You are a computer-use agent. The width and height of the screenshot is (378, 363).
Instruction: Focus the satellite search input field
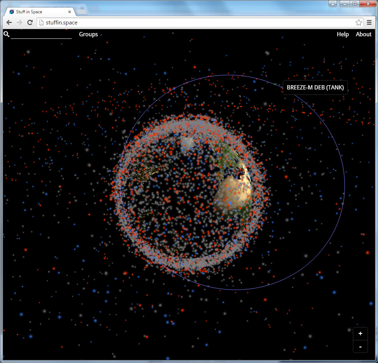(41, 35)
